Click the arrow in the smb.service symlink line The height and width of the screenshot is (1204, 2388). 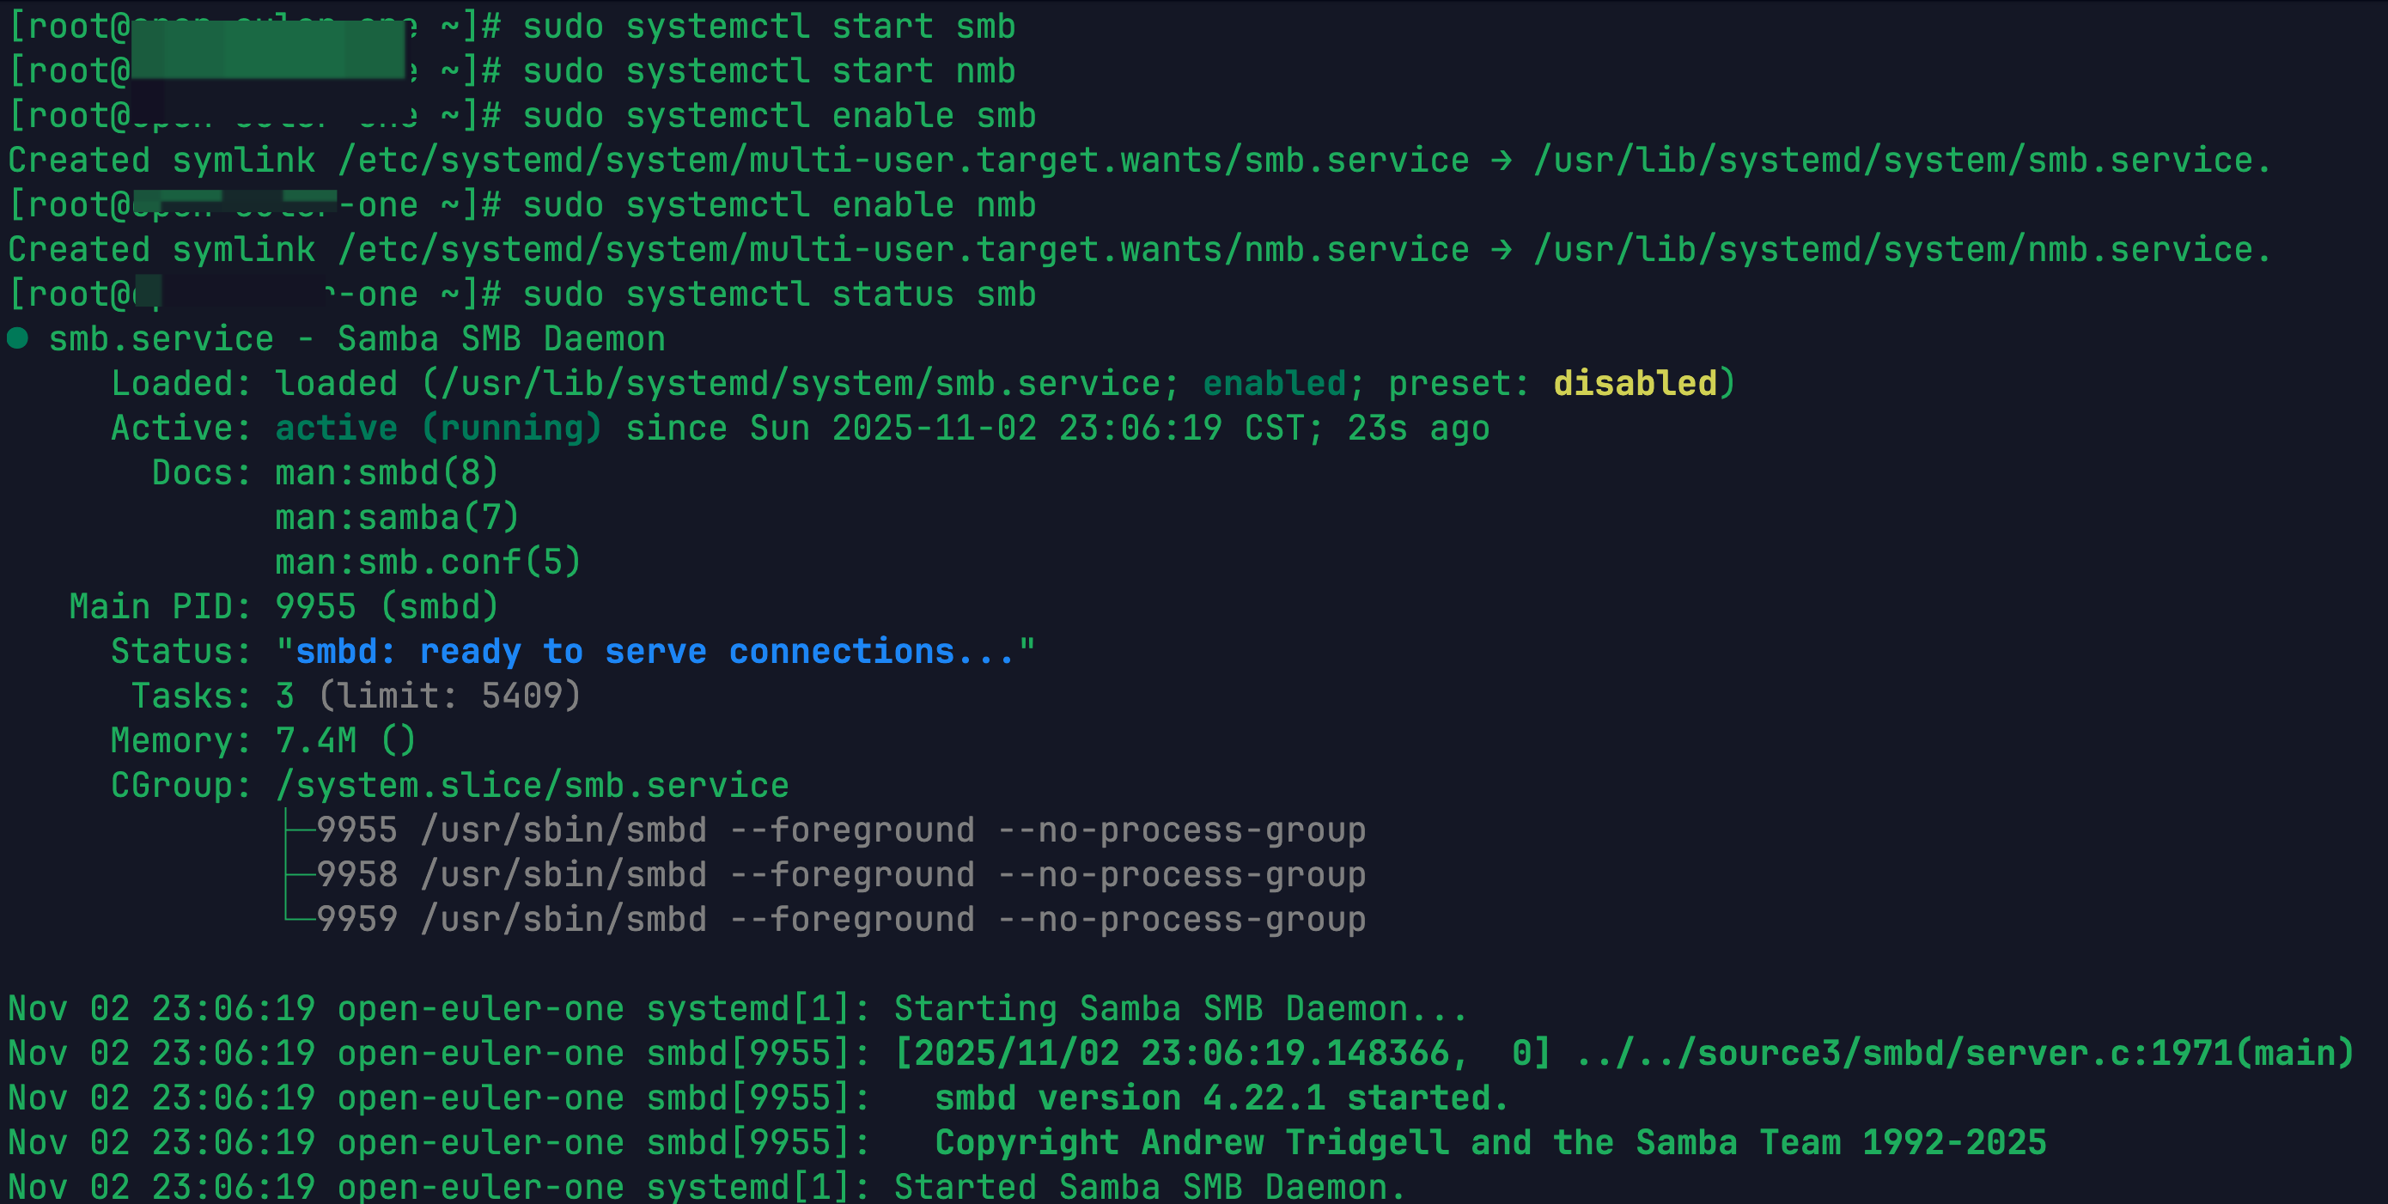1501,161
